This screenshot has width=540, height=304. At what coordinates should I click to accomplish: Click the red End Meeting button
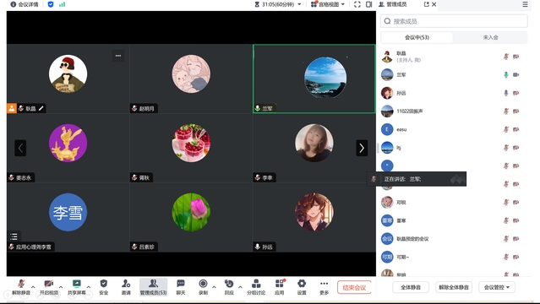click(354, 287)
